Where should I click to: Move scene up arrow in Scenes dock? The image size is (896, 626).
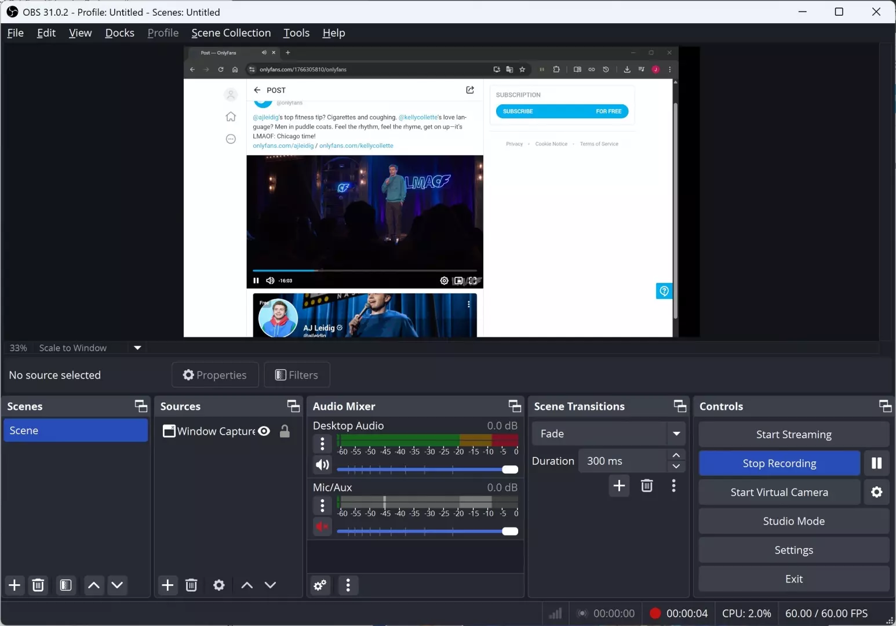(x=94, y=585)
